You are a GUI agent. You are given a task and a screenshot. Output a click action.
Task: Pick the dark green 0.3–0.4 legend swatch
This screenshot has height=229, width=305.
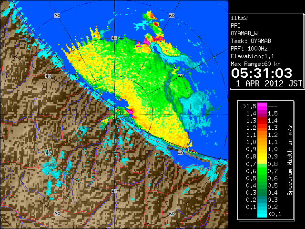[x=262, y=193]
